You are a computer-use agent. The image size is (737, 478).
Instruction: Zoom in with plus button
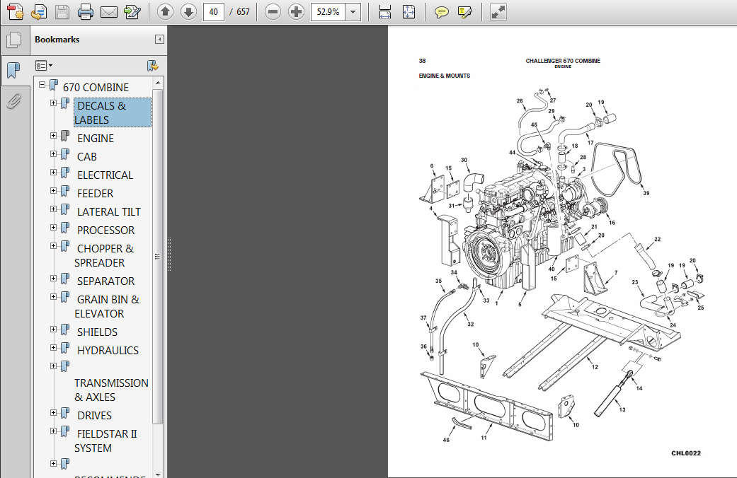click(296, 11)
